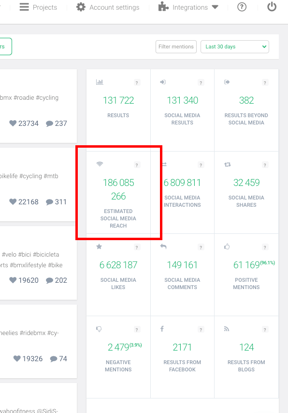Image resolution: width=288 pixels, height=413 pixels.
Task: Click the heart icon next to 19326
Action: pos(17,358)
